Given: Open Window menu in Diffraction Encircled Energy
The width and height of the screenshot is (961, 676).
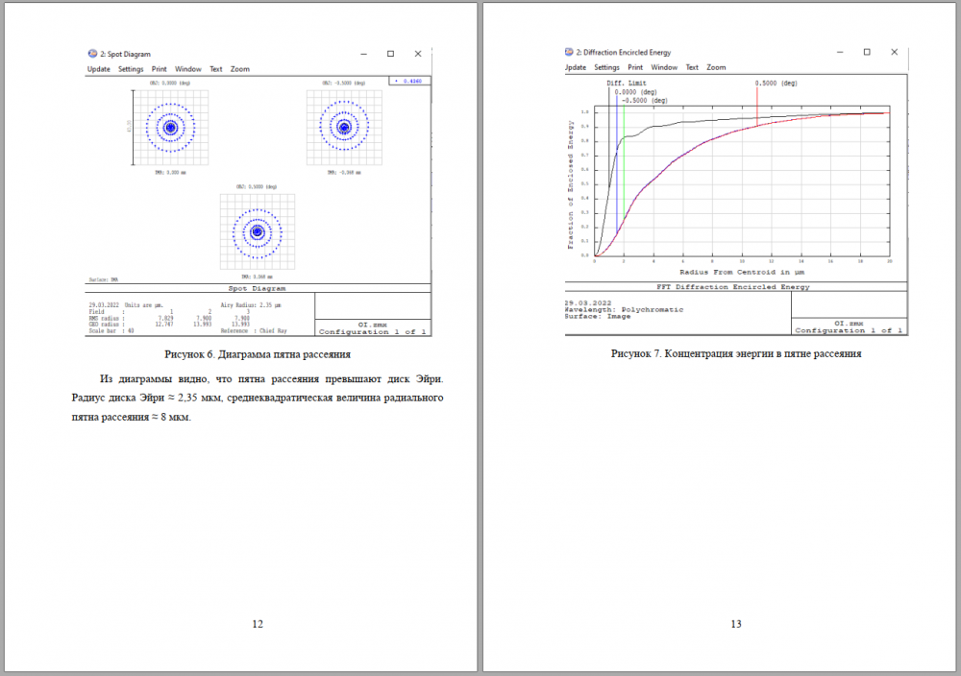Looking at the screenshot, I should click(x=664, y=67).
